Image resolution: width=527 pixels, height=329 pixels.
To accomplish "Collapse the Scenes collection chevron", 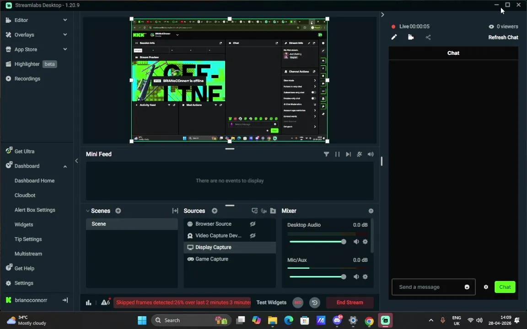I will point(88,211).
